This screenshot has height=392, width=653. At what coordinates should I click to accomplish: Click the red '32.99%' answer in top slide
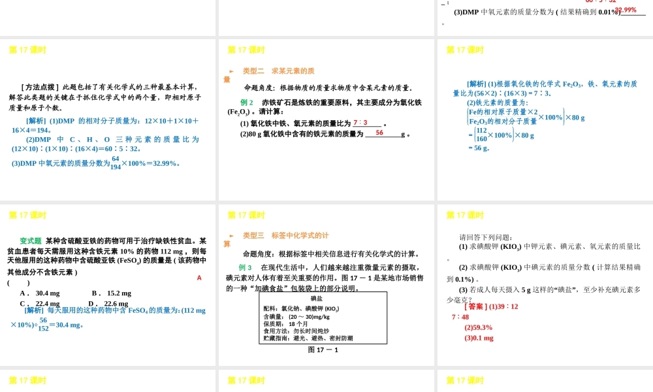[626, 10]
